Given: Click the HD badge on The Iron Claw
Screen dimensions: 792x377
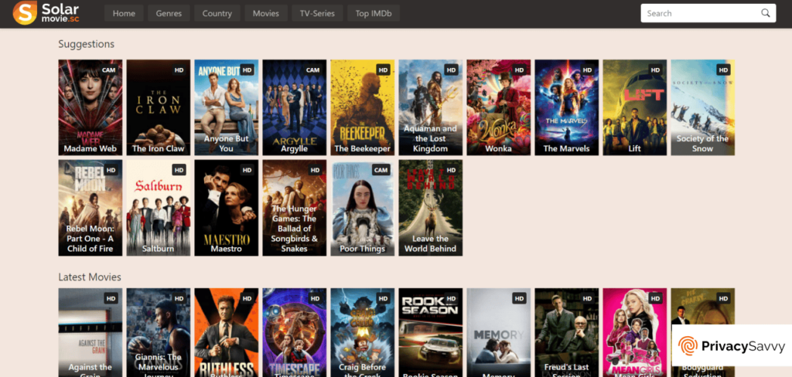Looking at the screenshot, I should click(179, 70).
